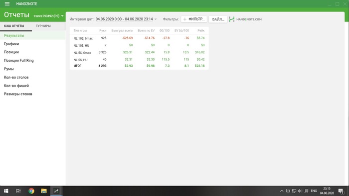Launch Google Chrome from taskbar

tap(31, 191)
